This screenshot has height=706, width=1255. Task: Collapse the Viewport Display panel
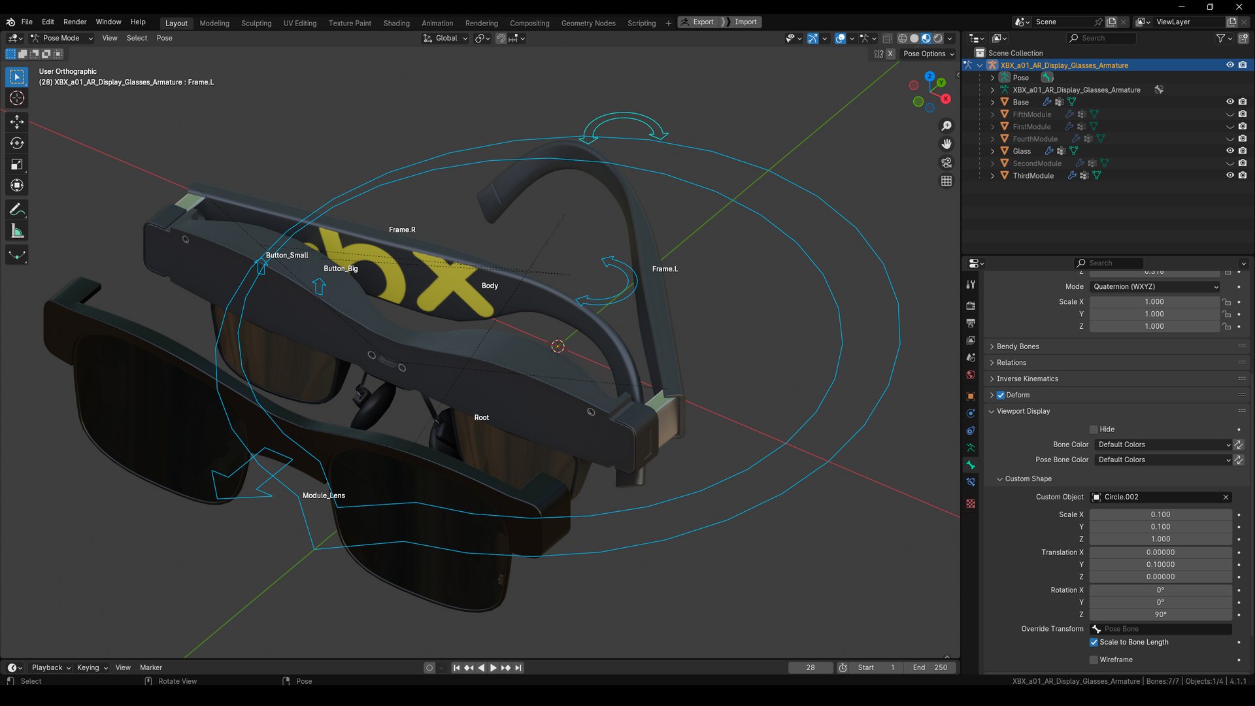tap(1022, 412)
